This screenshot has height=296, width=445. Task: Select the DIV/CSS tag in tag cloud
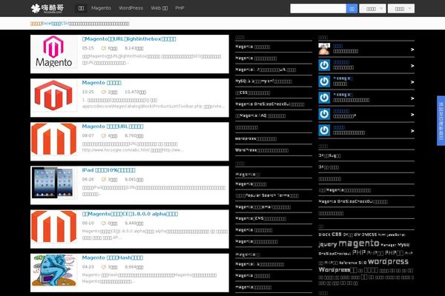point(369,235)
